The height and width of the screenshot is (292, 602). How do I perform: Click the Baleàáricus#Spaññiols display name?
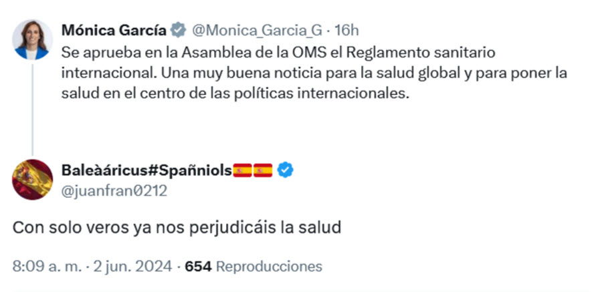[x=146, y=170]
